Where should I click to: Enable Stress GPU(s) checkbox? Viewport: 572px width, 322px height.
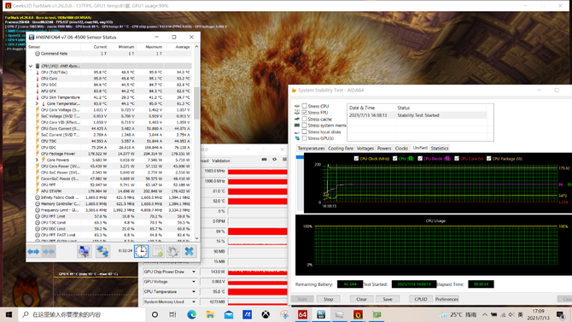point(304,138)
